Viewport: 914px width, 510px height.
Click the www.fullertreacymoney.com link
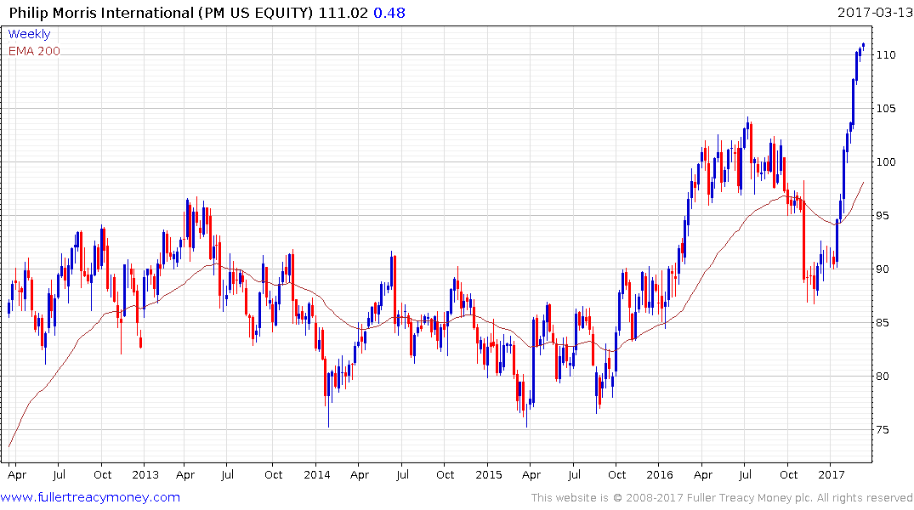pos(90,498)
